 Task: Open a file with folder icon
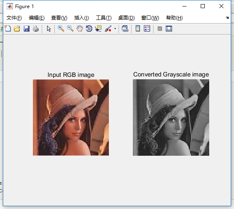point(17,28)
